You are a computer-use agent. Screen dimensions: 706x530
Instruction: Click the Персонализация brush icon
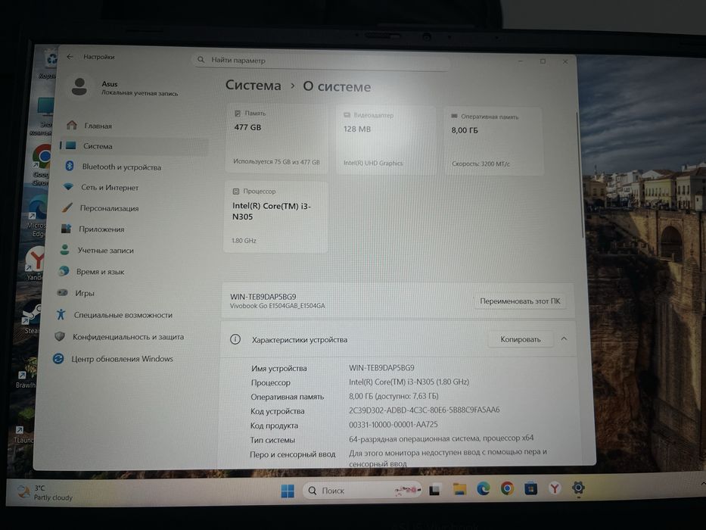[x=67, y=207]
